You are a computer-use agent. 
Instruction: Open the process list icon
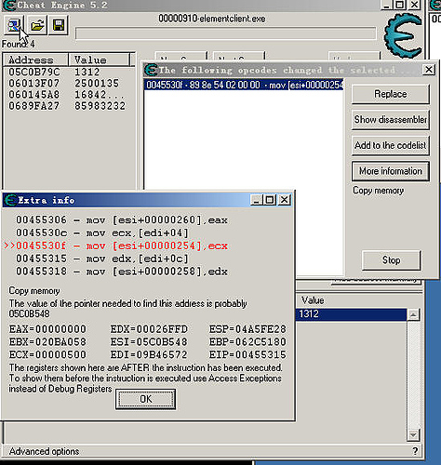click(x=14, y=25)
